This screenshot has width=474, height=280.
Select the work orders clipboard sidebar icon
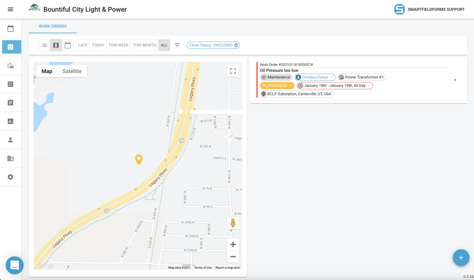(10, 47)
